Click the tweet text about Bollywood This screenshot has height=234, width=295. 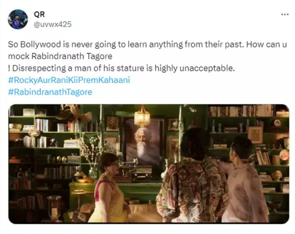pos(147,56)
